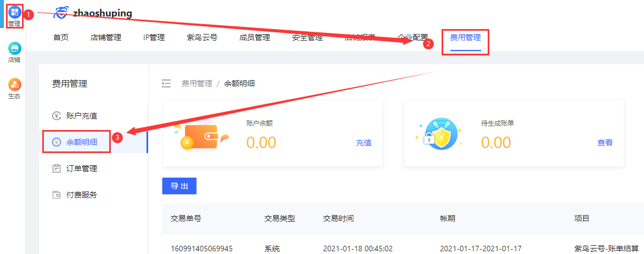
Task: Click the 系统 transaction type cell
Action: coord(272,249)
